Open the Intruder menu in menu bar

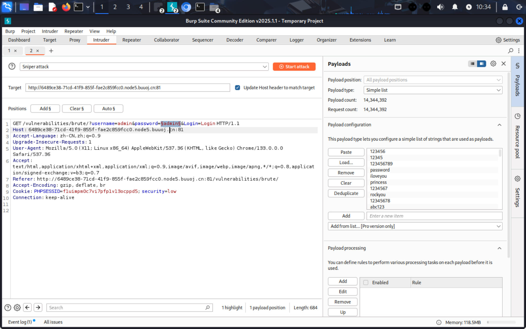click(50, 31)
